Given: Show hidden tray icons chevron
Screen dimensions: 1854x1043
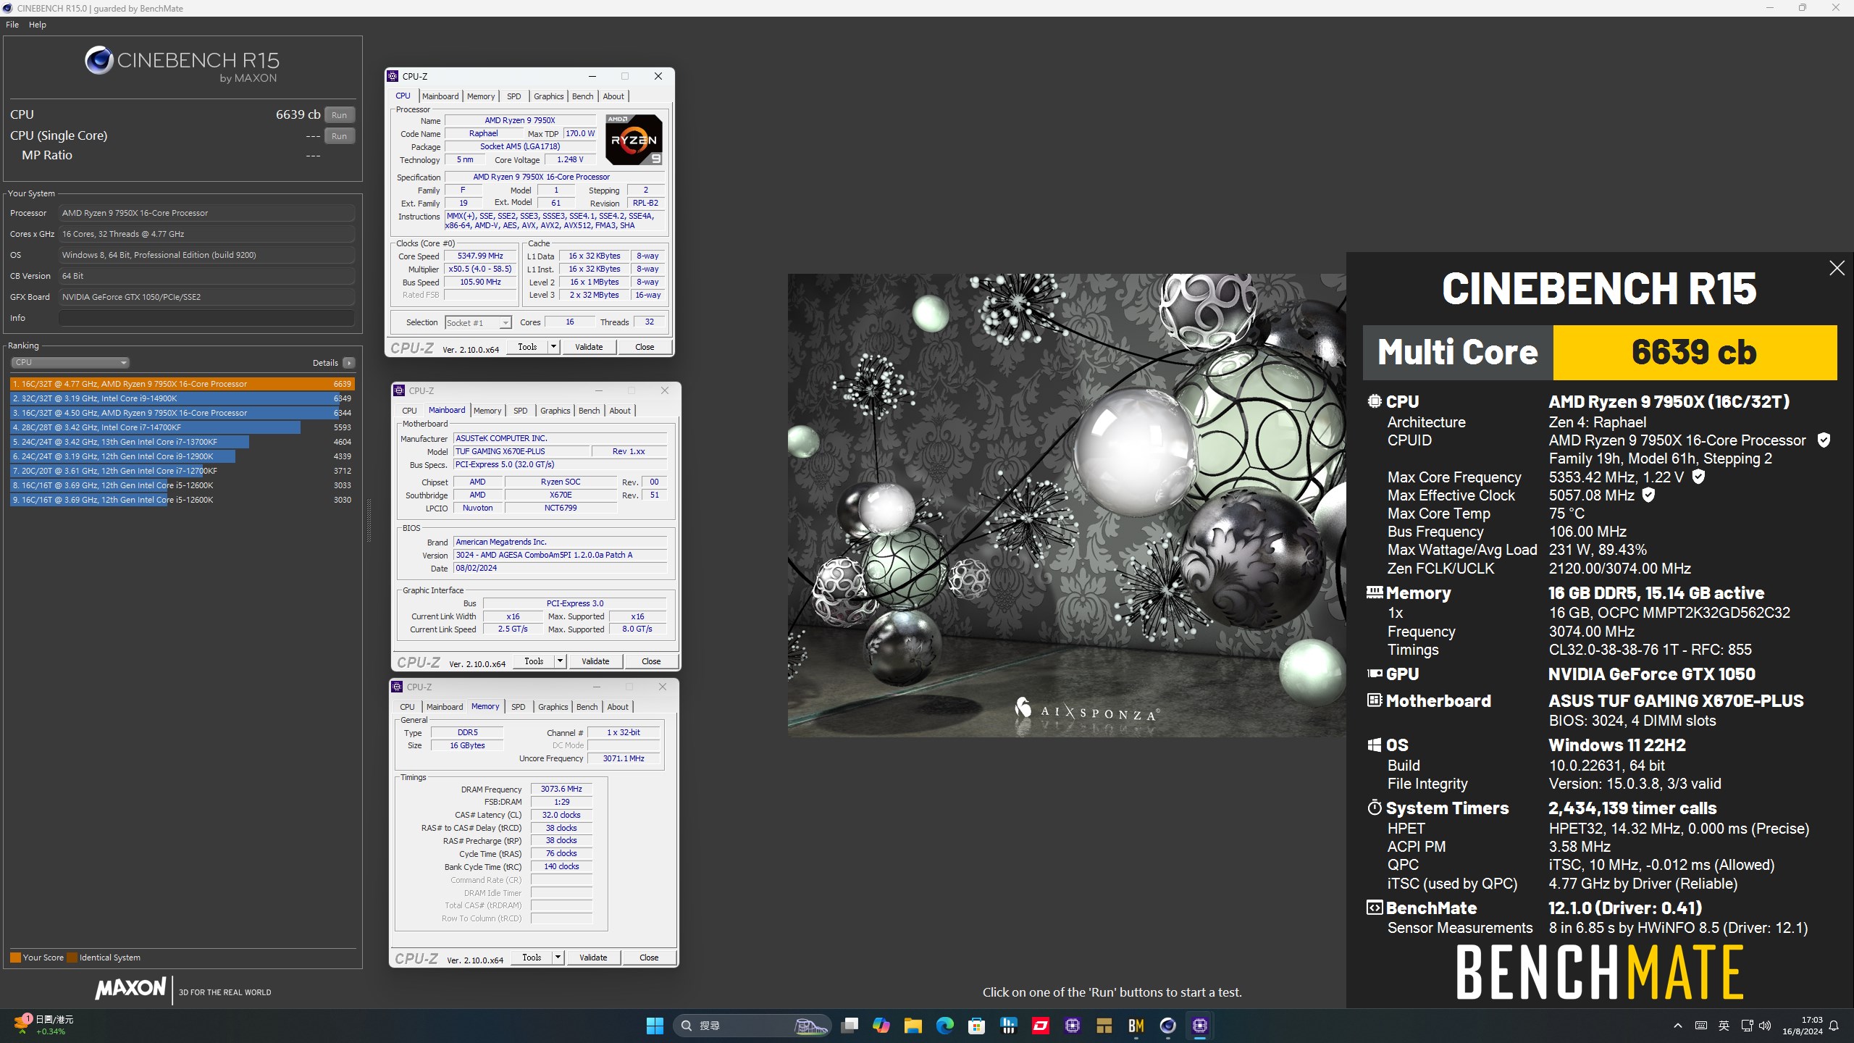Looking at the screenshot, I should click(x=1677, y=1026).
